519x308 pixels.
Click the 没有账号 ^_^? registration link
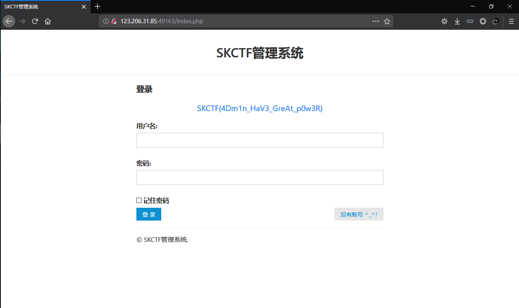pyautogui.click(x=359, y=214)
